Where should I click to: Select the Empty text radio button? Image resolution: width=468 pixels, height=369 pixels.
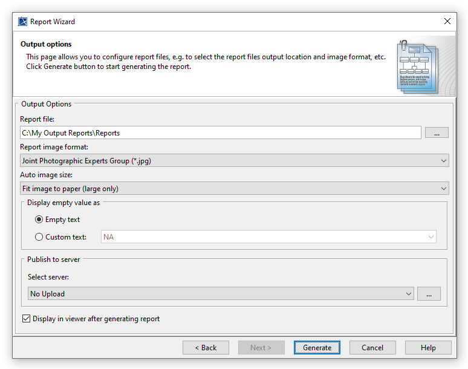click(39, 220)
